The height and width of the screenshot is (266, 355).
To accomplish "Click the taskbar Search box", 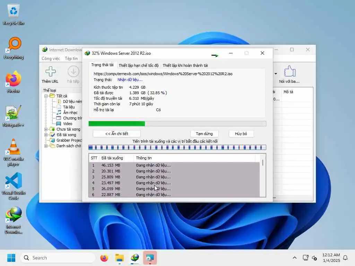I will coord(58,258).
